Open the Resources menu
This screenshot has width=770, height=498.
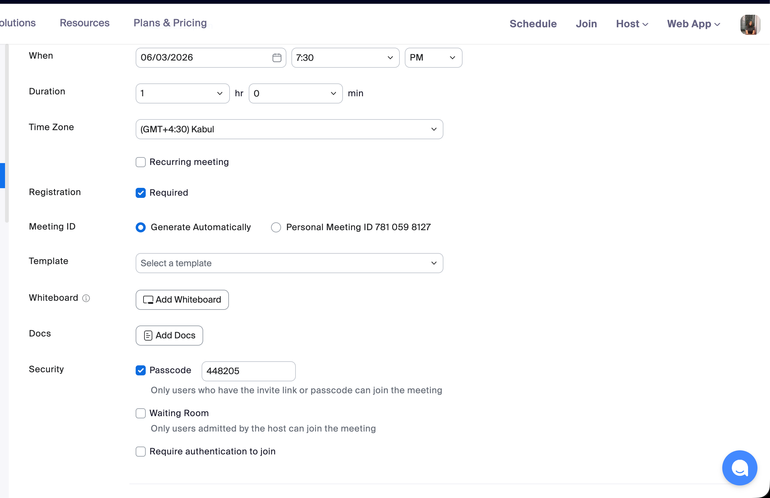pyautogui.click(x=85, y=23)
